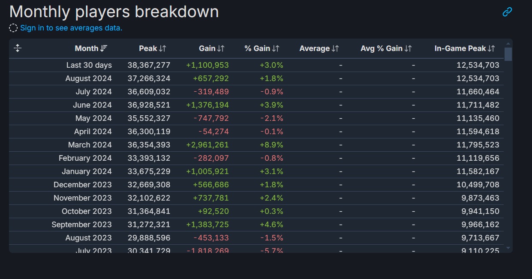The height and width of the screenshot is (279, 532).
Task: Click table scrollbar down arrow
Action: coord(508,248)
